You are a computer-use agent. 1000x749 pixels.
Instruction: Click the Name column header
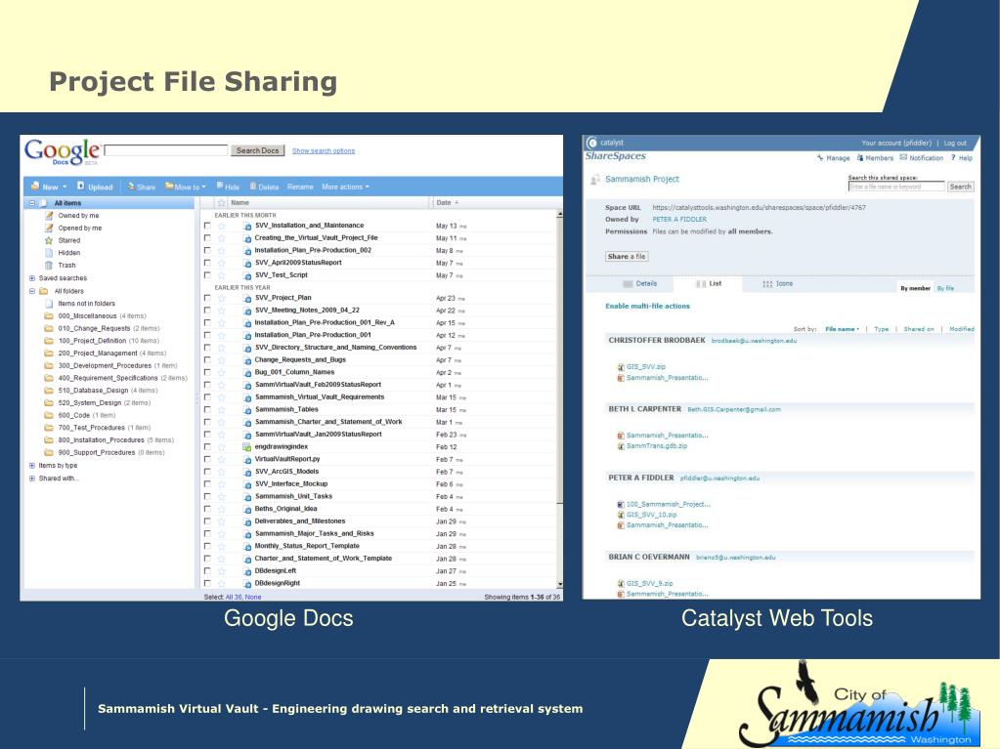(239, 202)
